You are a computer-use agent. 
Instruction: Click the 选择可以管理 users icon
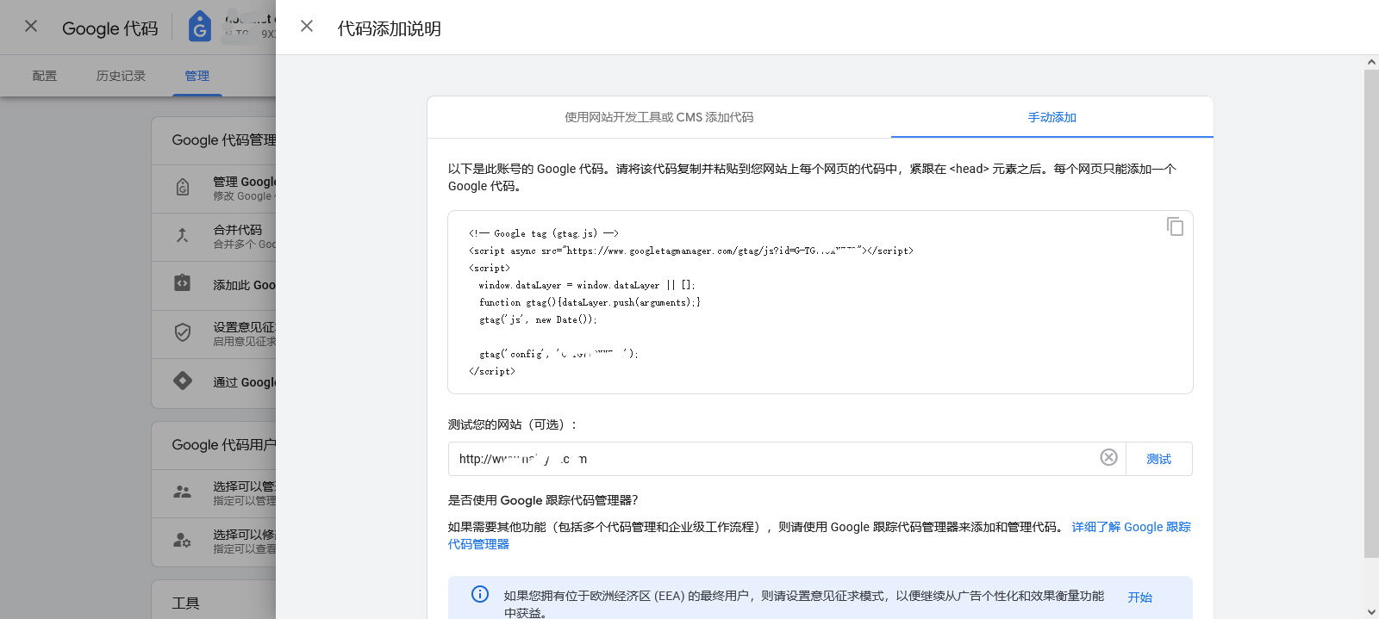coord(183,492)
